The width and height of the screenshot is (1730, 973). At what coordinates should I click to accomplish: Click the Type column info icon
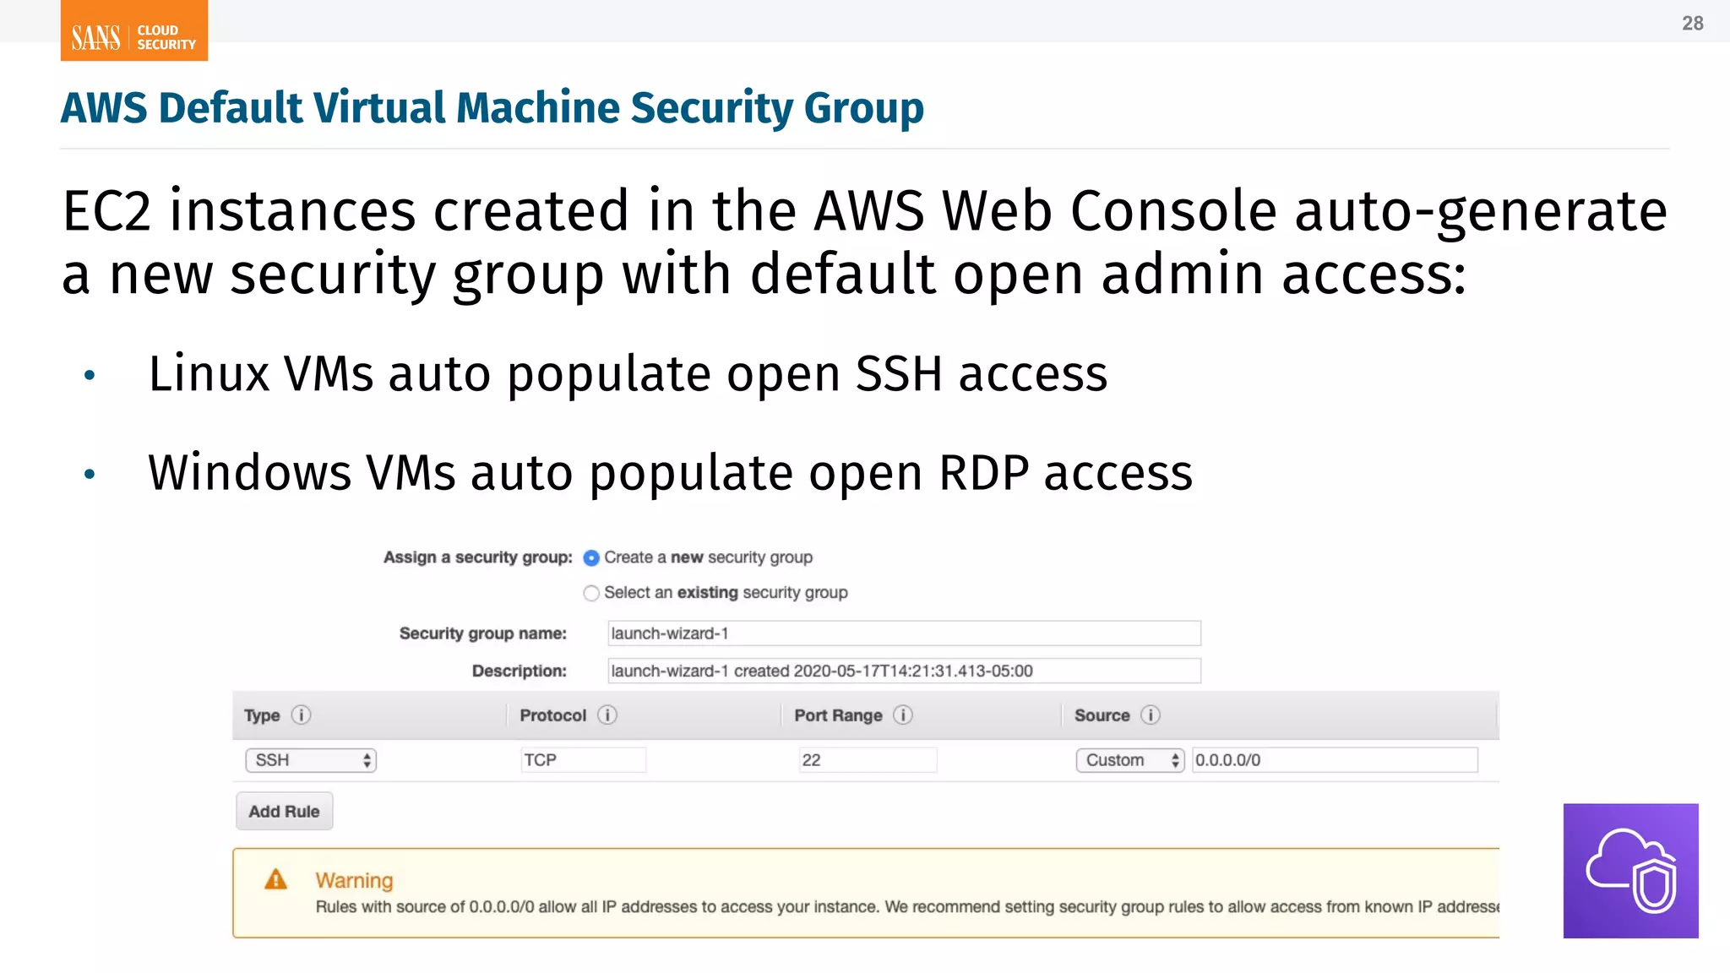(x=301, y=715)
